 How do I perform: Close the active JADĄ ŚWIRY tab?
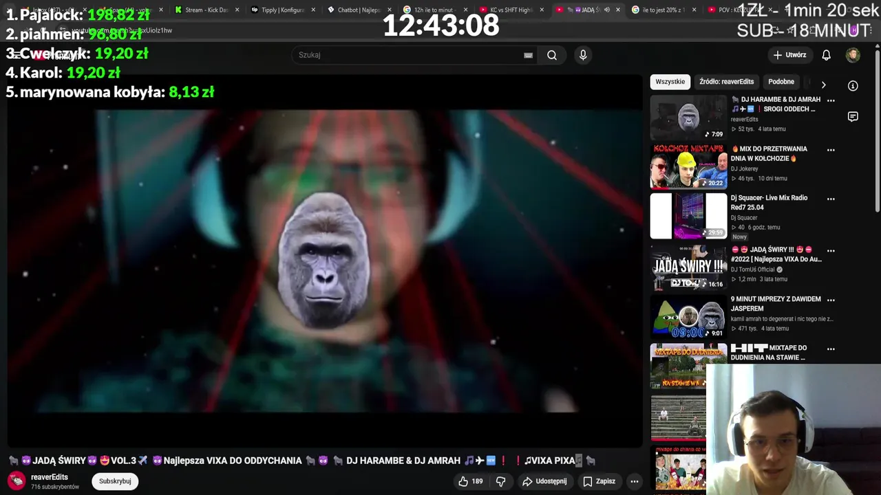tap(617, 10)
